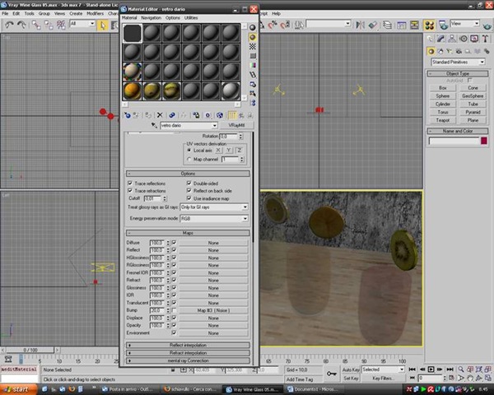Click Show Map in Viewport icon
This screenshot has height=395, width=494.
click(x=220, y=115)
